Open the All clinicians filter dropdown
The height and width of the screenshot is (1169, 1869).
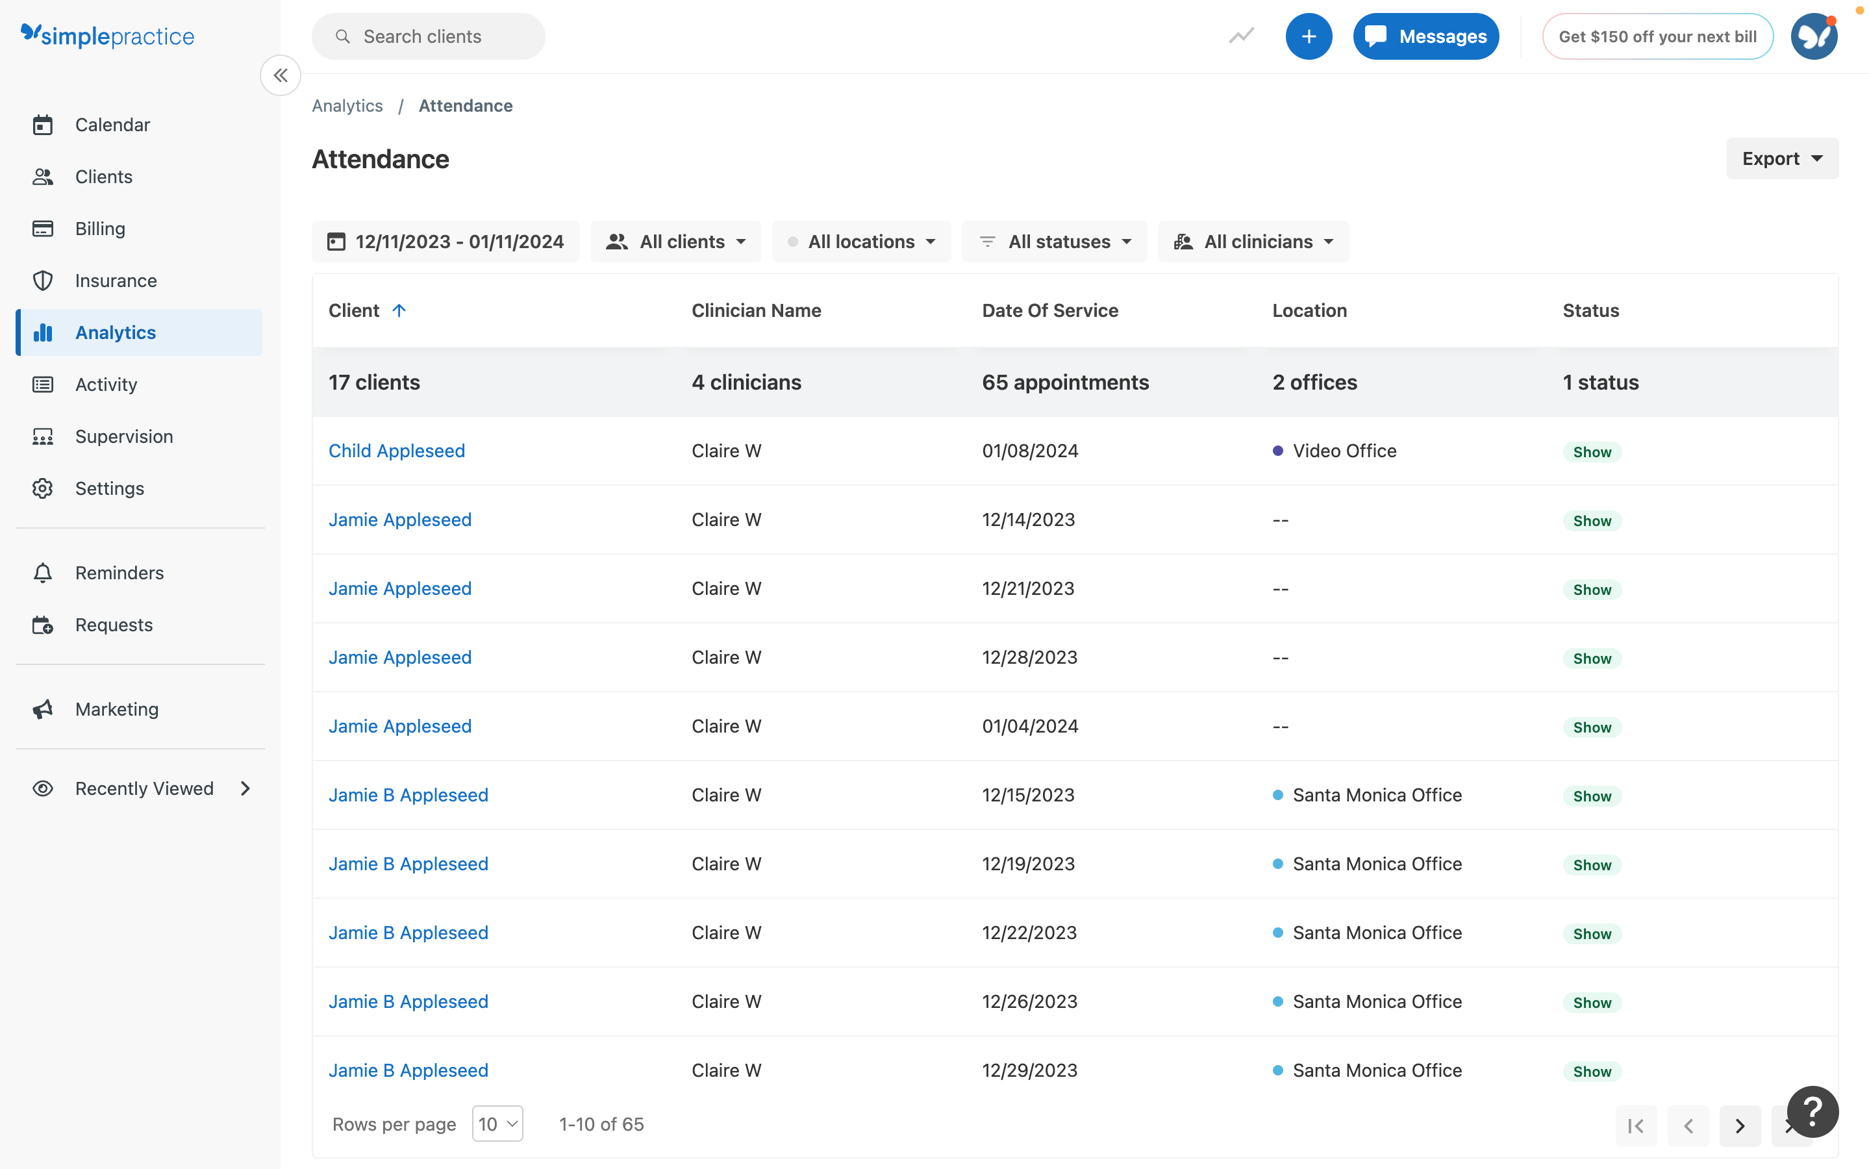[x=1252, y=241]
